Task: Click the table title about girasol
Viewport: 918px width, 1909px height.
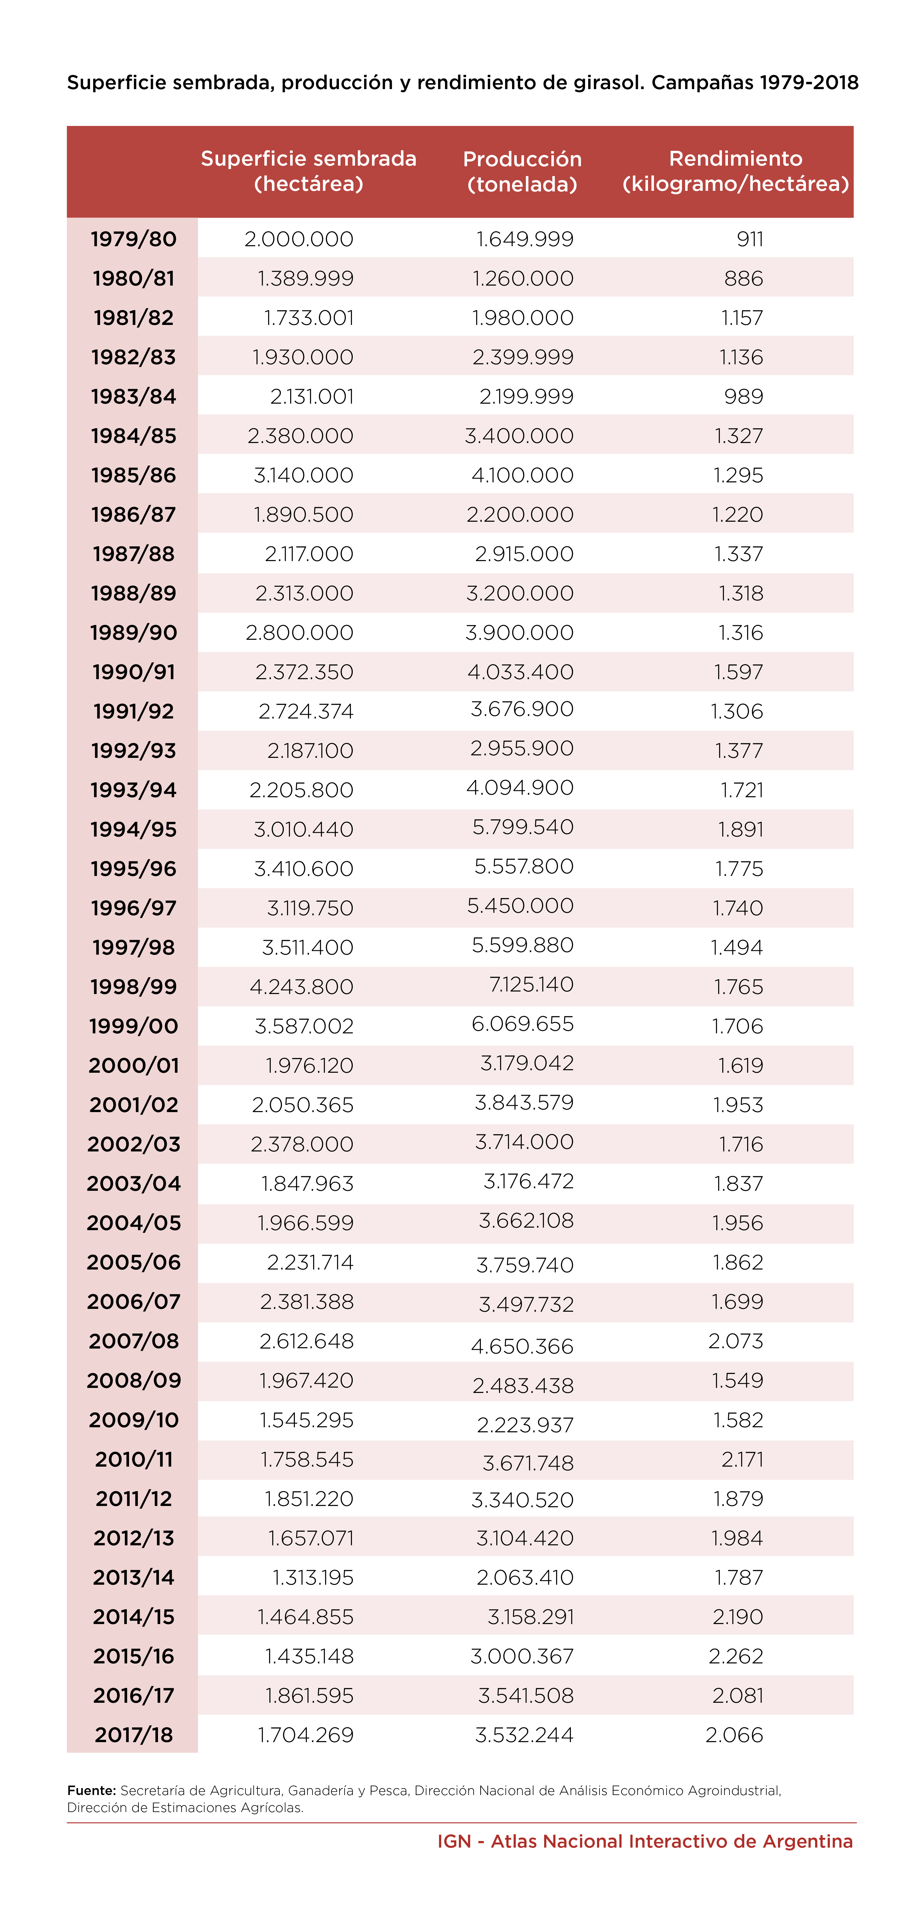Action: (463, 82)
